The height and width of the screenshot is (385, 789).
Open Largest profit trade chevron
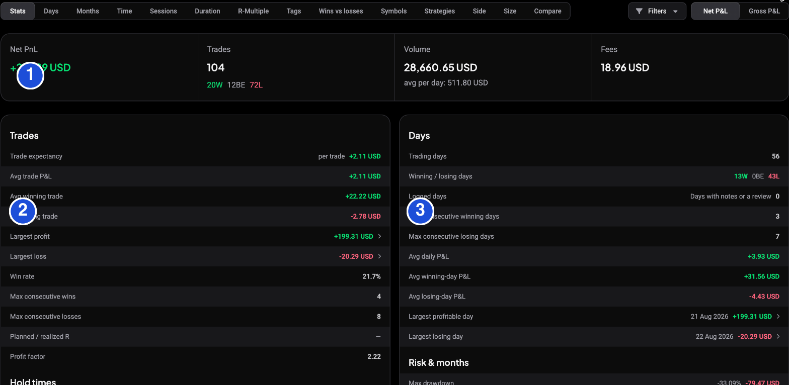379,236
